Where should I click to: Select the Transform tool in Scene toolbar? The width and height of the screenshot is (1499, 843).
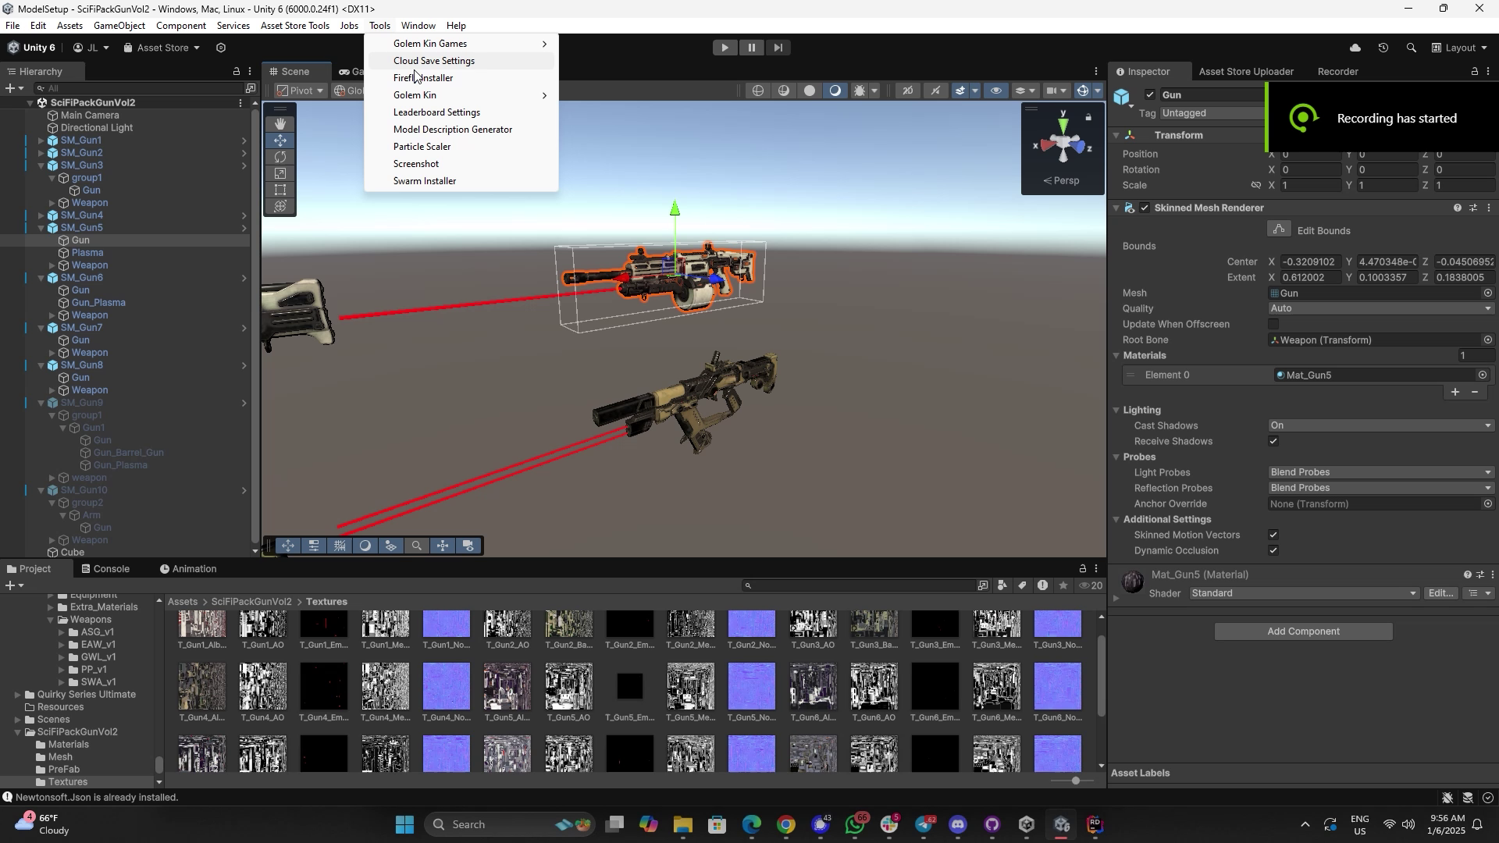pos(280,206)
